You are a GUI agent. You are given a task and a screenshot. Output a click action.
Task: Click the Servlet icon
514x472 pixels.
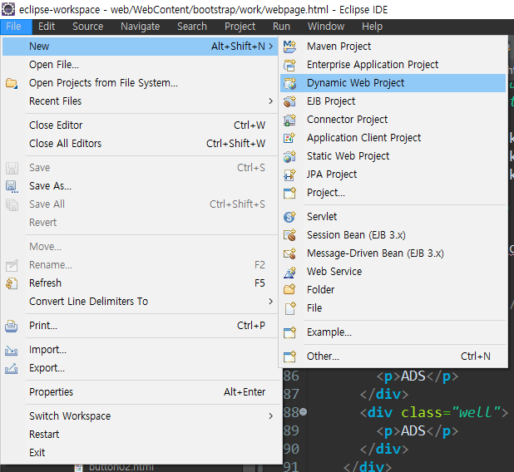pos(289,217)
